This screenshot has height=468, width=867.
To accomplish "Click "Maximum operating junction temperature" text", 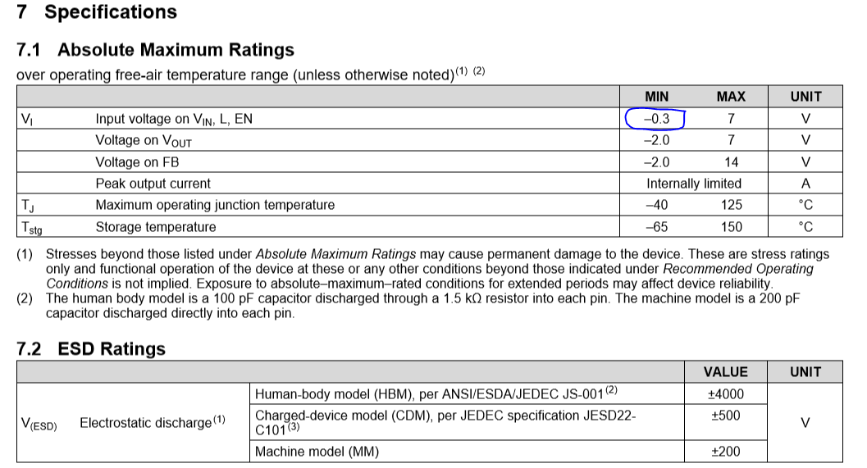I will point(215,205).
